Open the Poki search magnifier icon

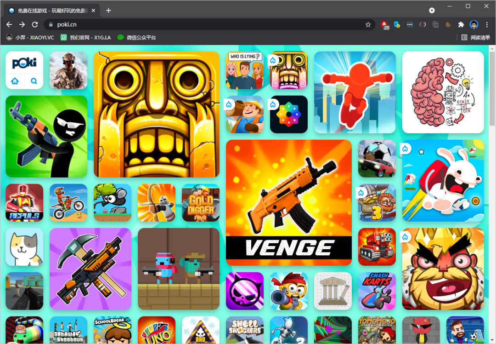34,81
